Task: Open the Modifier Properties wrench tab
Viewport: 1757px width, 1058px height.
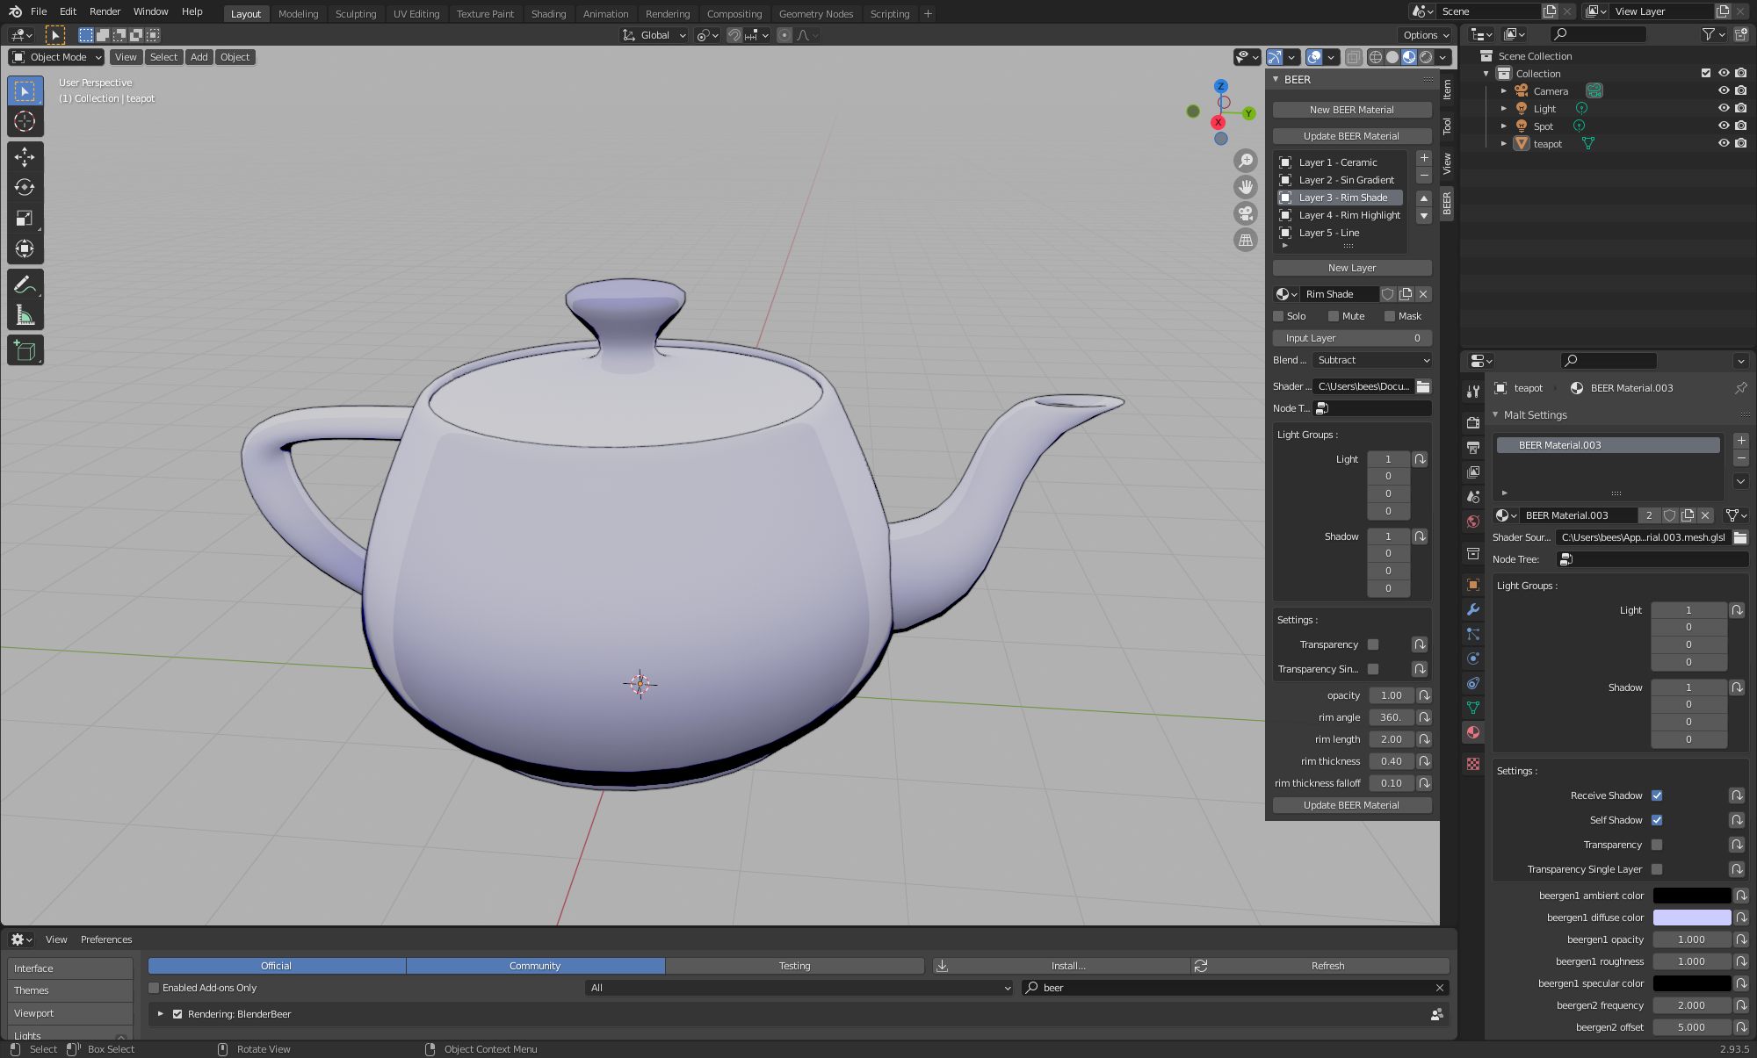Action: (x=1473, y=609)
